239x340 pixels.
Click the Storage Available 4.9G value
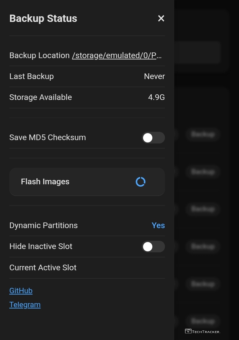[156, 97]
